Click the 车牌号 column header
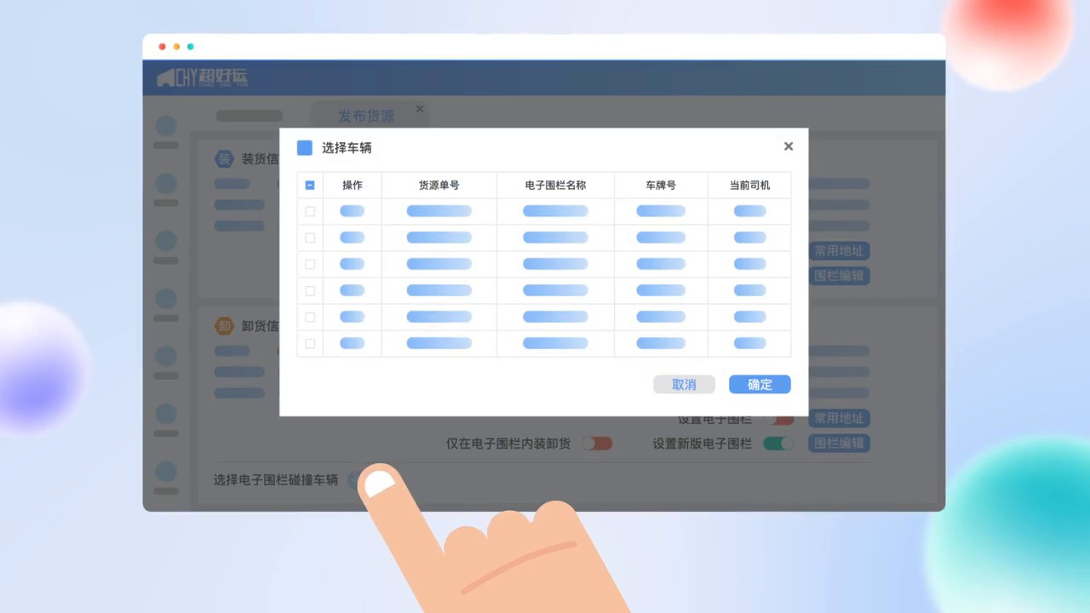This screenshot has height=613, width=1090. coord(660,186)
